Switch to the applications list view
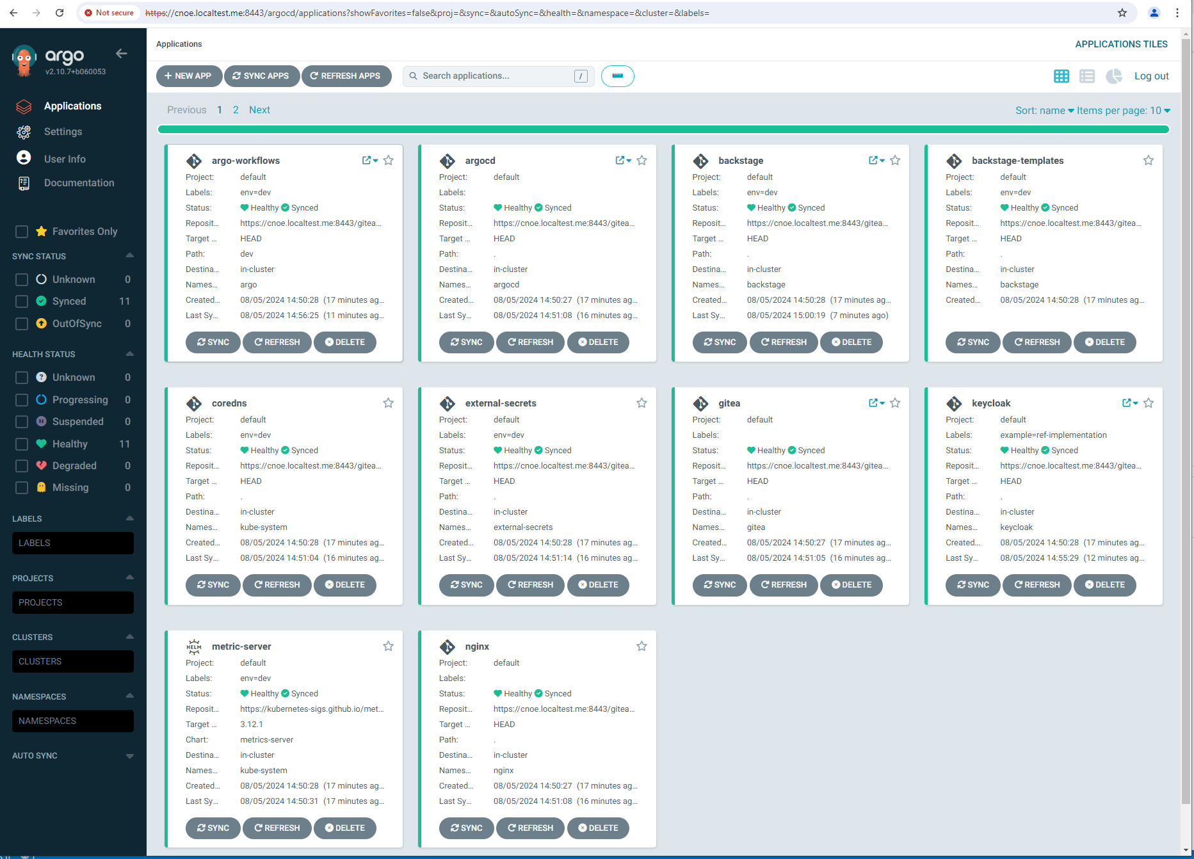 (x=1086, y=76)
